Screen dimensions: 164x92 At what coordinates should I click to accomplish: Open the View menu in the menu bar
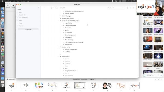18,1
